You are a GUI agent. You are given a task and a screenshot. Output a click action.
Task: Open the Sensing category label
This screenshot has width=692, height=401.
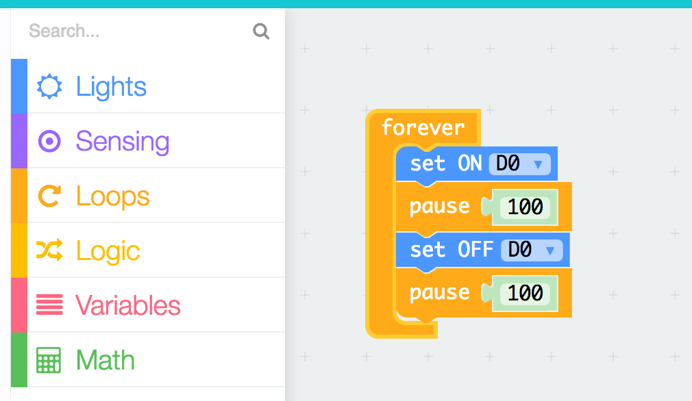122,142
